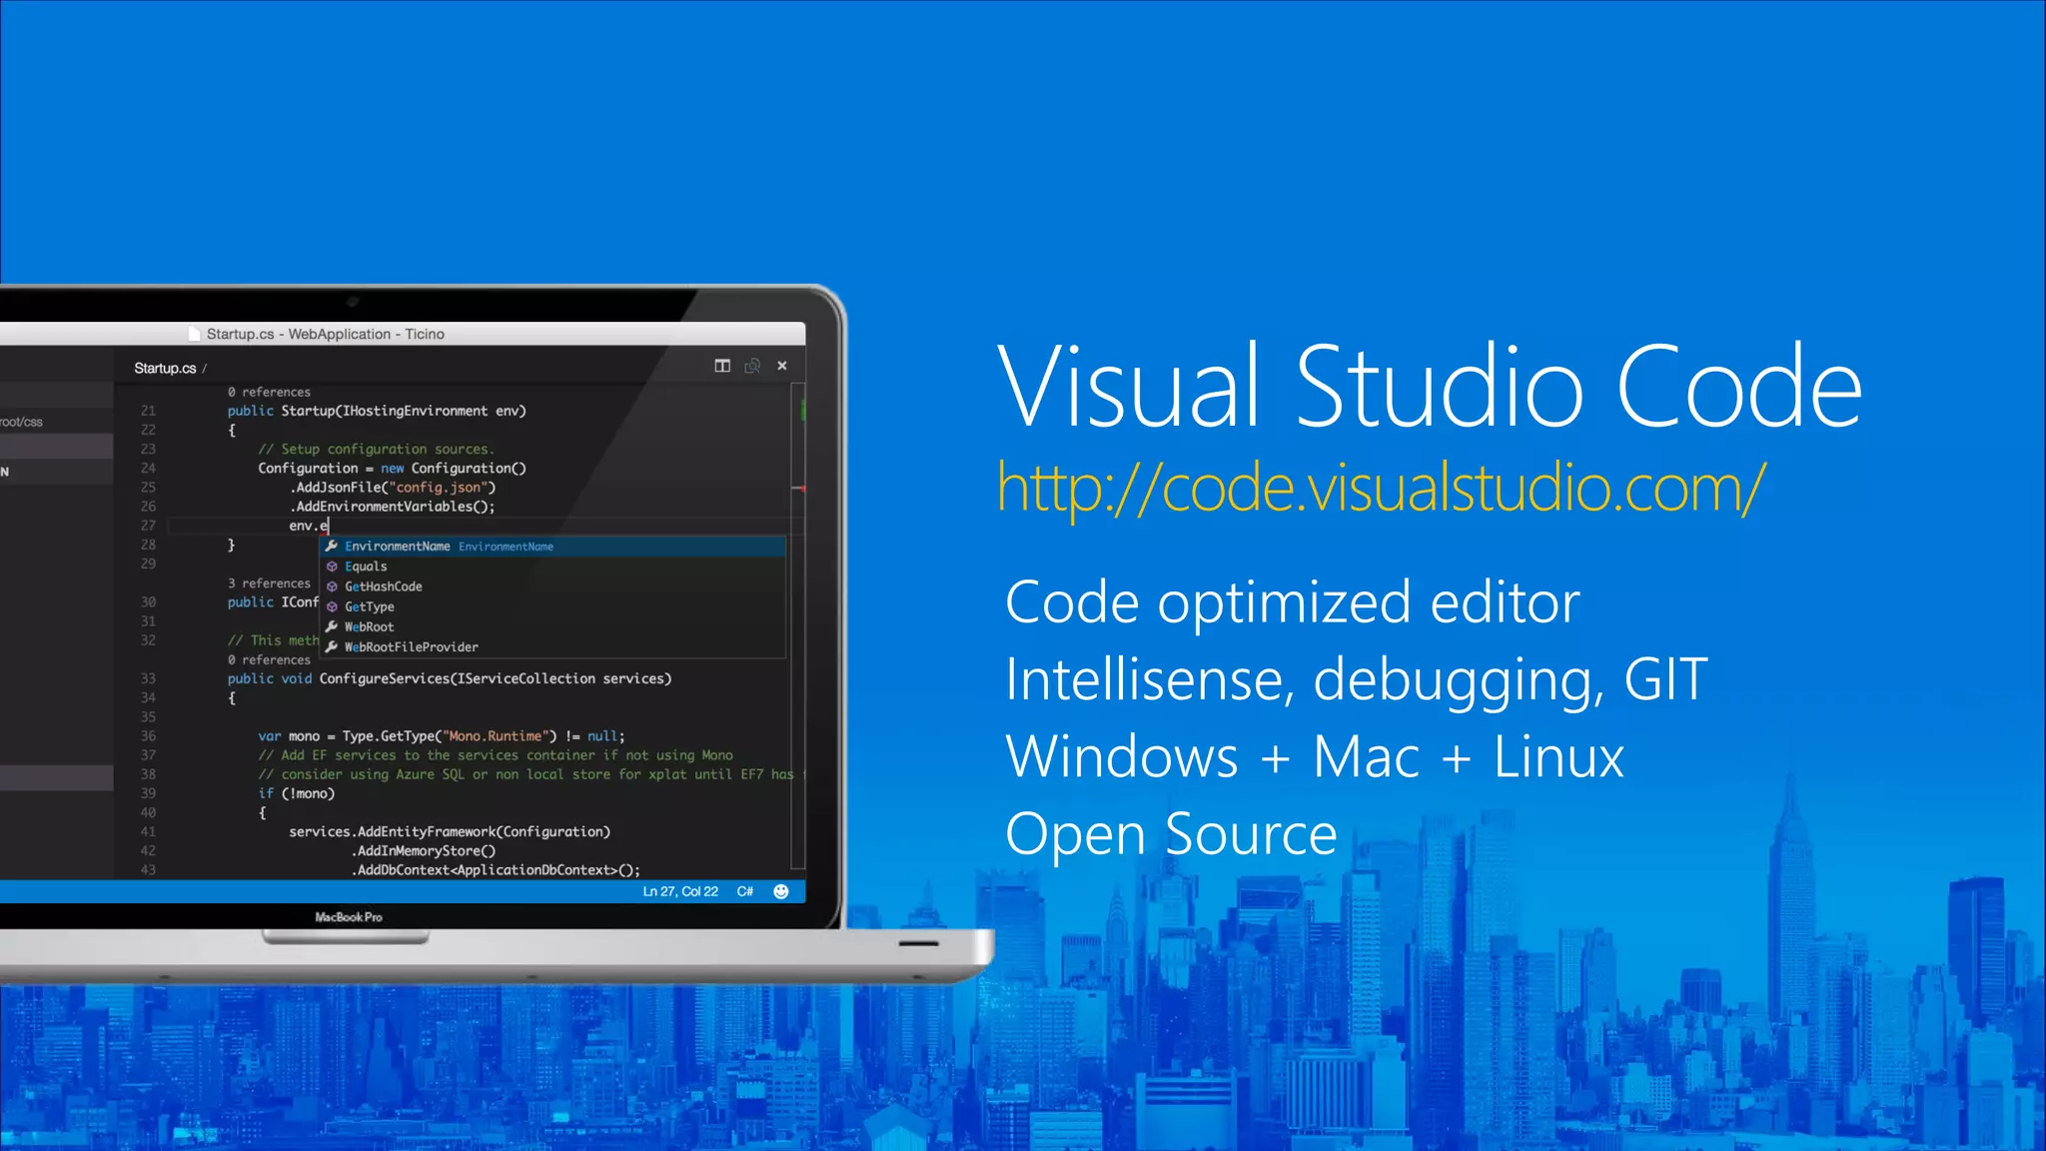
Task: Click the split editor icon
Action: [722, 366]
